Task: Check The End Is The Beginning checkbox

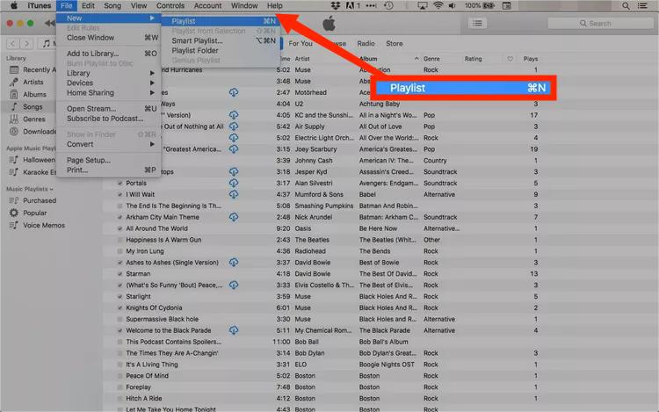Action: 119,206
